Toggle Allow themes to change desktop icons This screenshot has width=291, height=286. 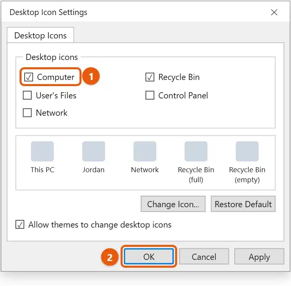click(20, 224)
